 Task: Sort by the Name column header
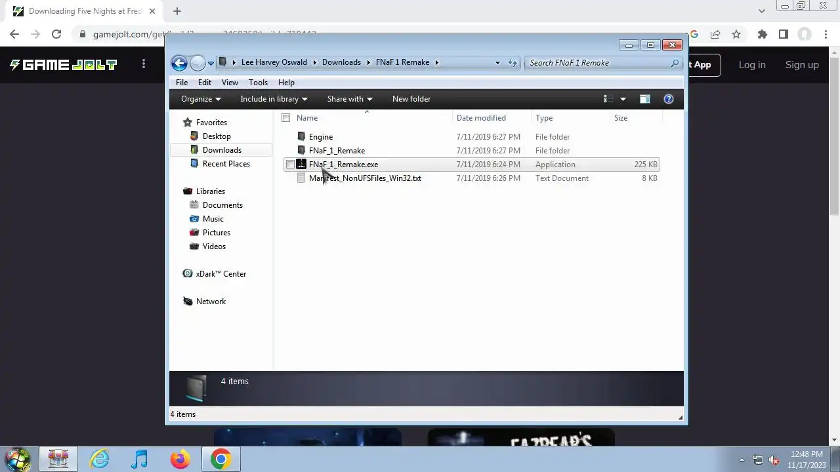coord(307,118)
